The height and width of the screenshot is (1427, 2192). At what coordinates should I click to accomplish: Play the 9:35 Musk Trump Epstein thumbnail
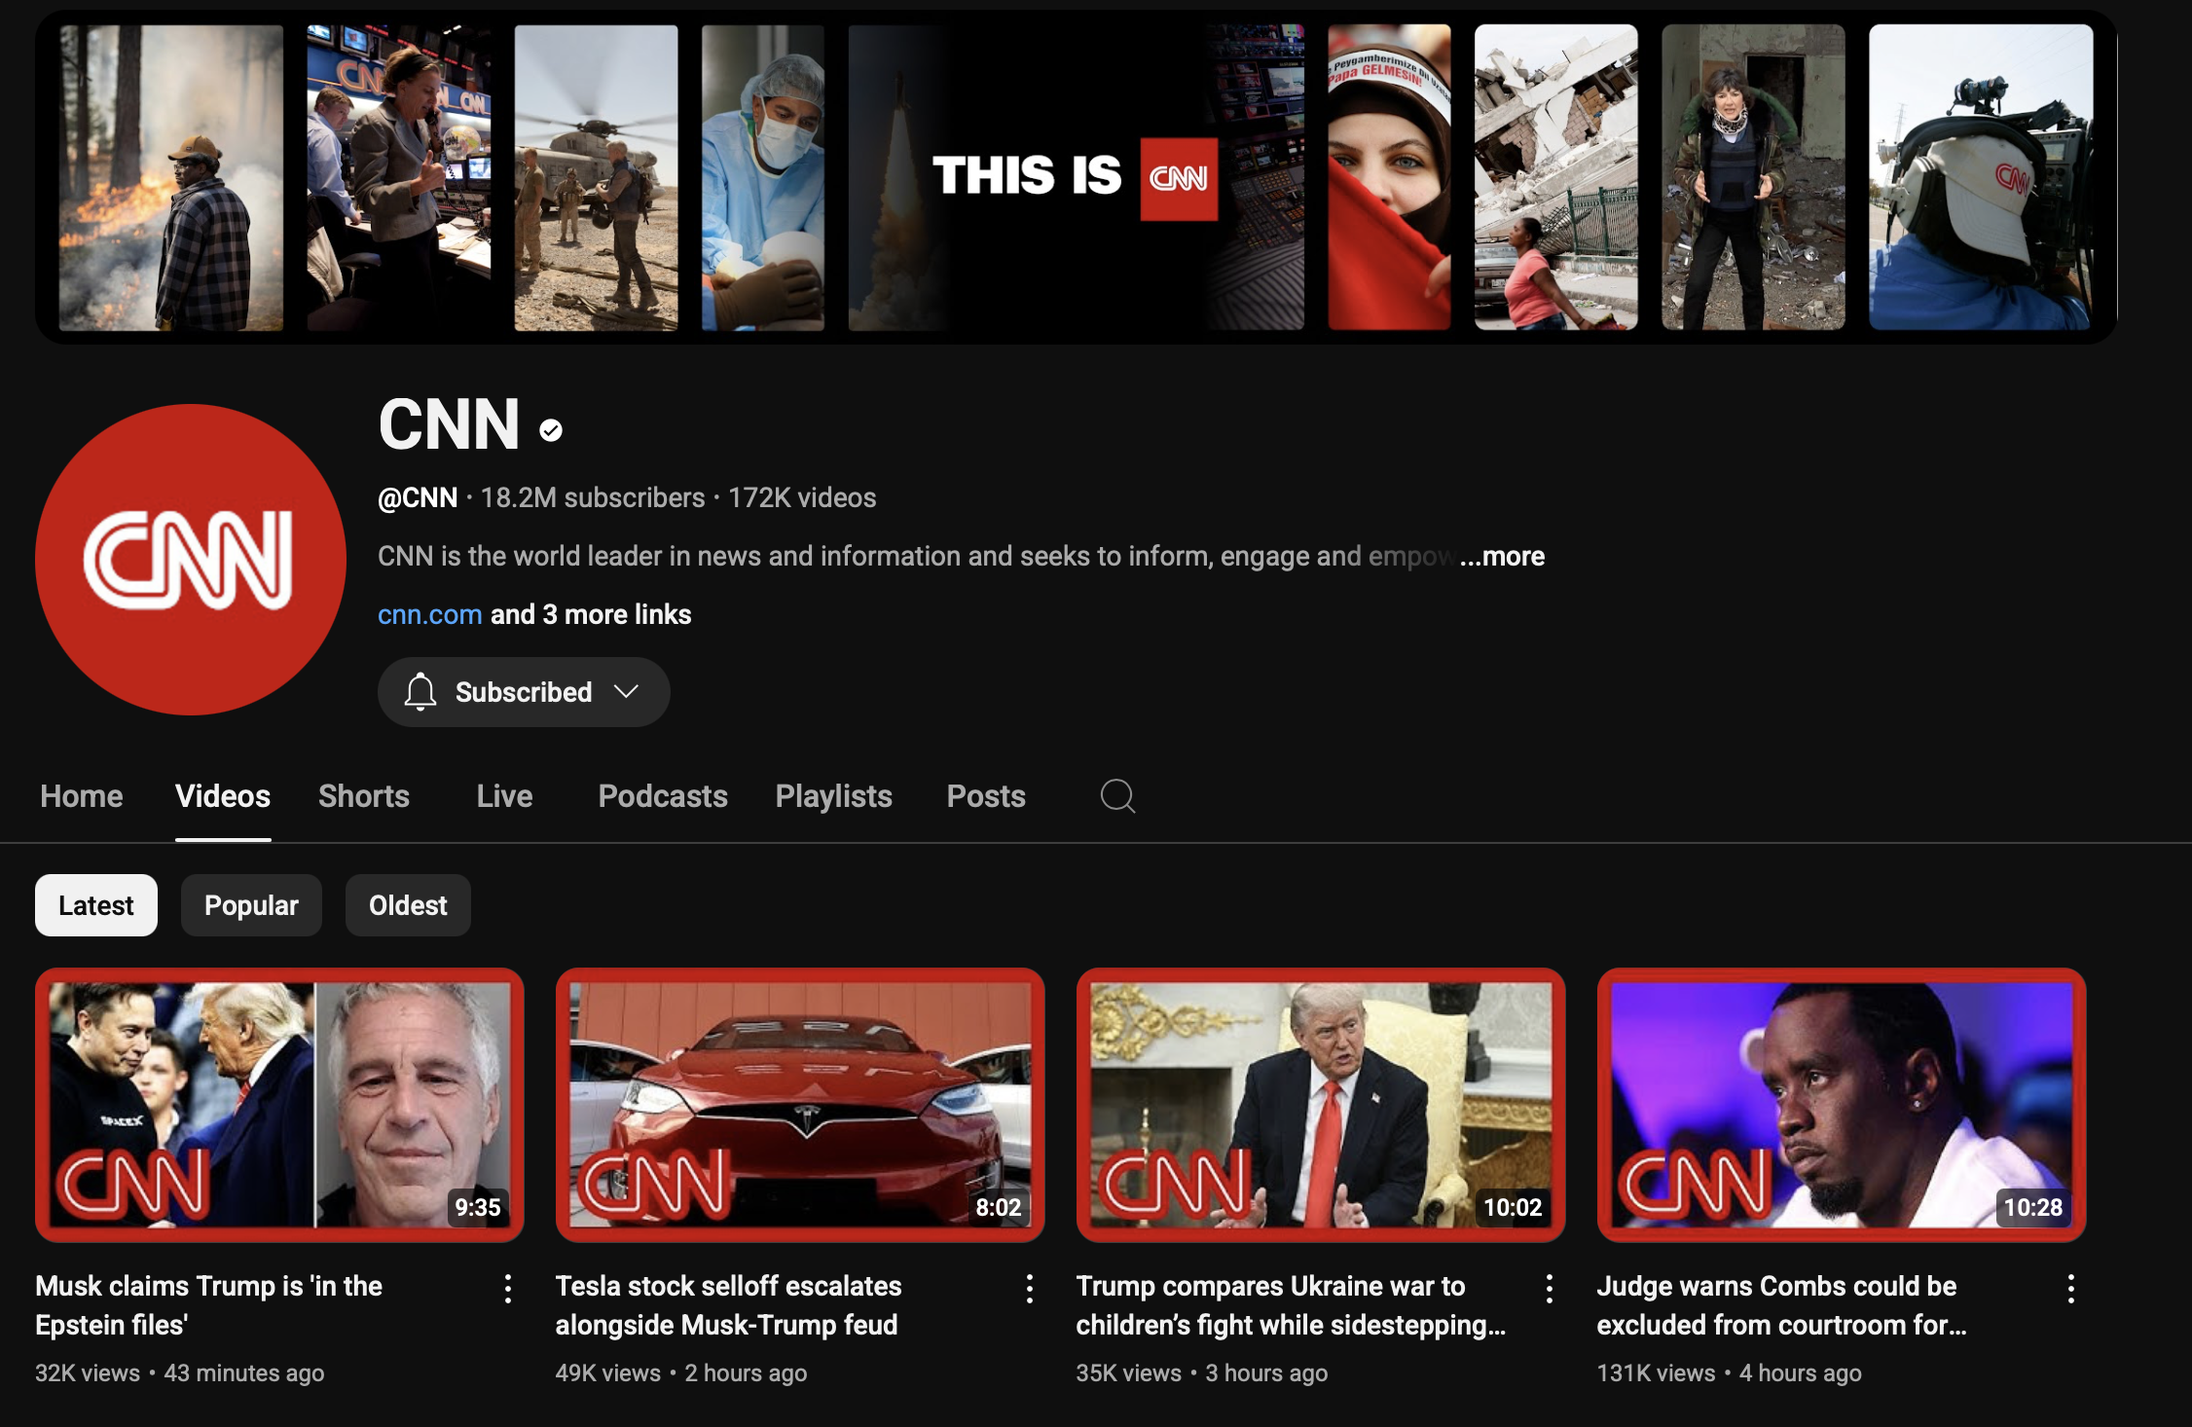click(x=279, y=1105)
